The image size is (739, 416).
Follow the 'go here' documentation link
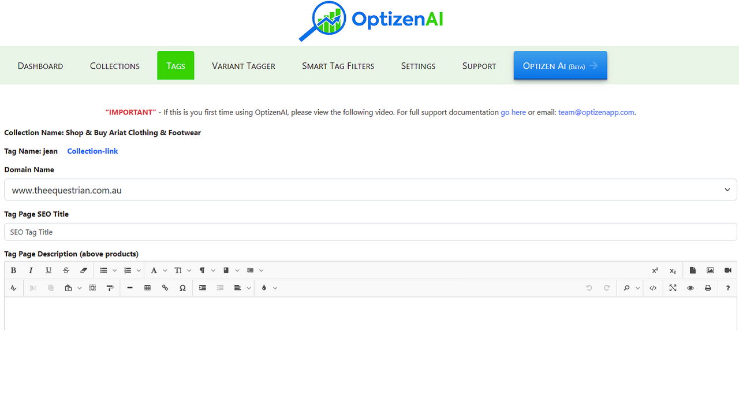pyautogui.click(x=513, y=112)
